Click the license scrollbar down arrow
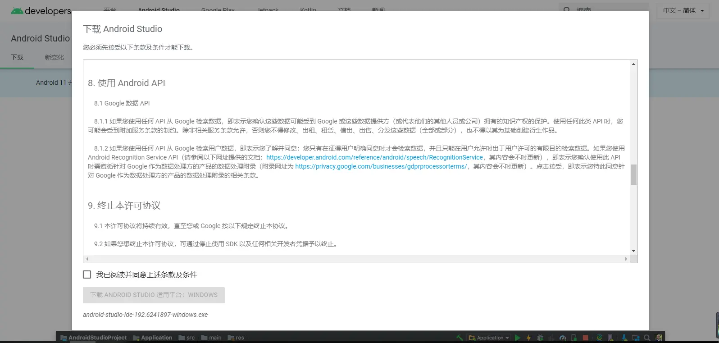 click(633, 251)
